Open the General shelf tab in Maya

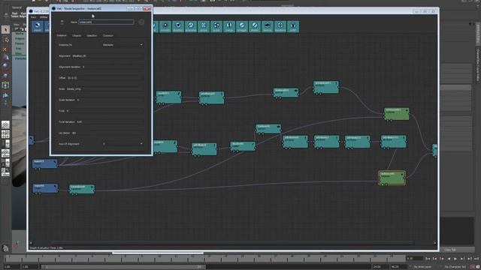tap(17, 7)
